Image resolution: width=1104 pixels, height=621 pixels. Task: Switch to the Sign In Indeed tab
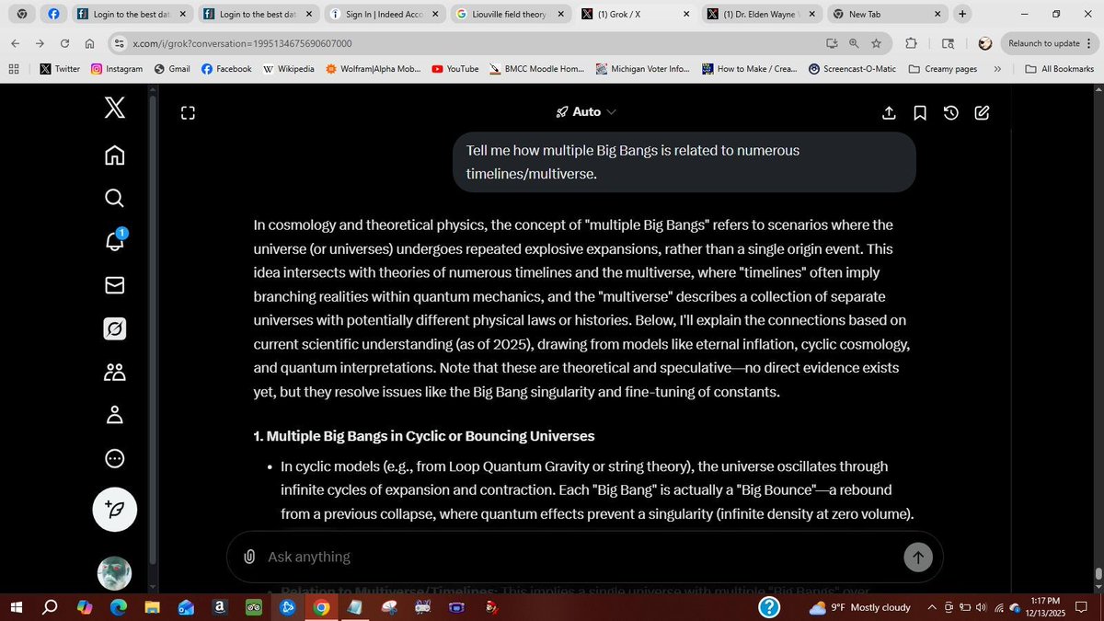(385, 15)
